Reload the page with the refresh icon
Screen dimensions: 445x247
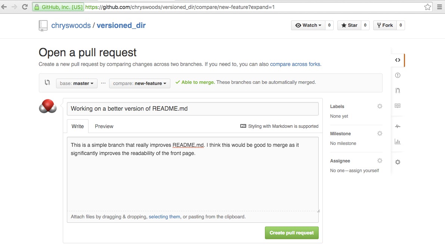click(x=25, y=7)
